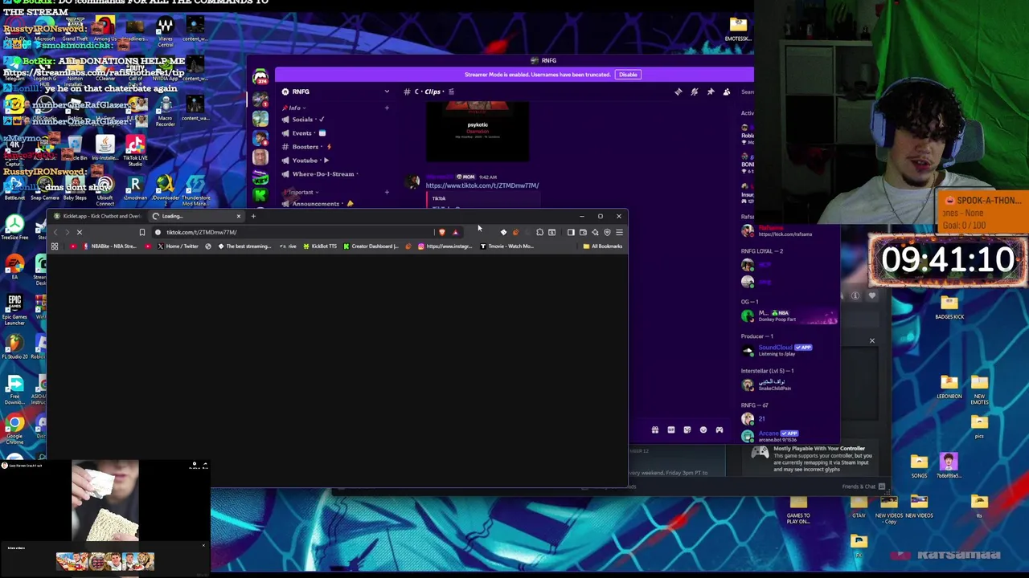
Task: Open the TikTok LIVE Studio desktop icon
Action: click(x=135, y=149)
